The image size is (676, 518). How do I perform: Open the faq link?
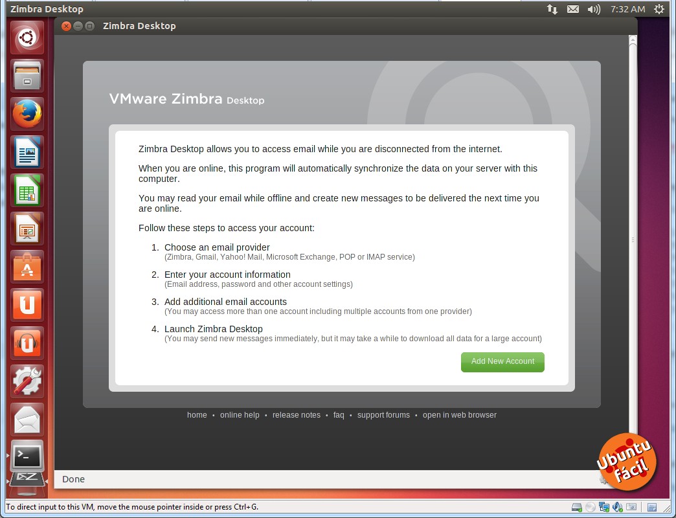339,415
